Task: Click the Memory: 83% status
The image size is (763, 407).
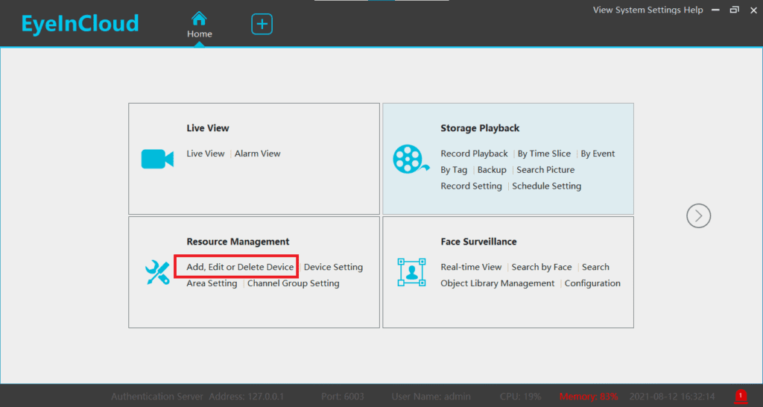Action: (x=589, y=397)
